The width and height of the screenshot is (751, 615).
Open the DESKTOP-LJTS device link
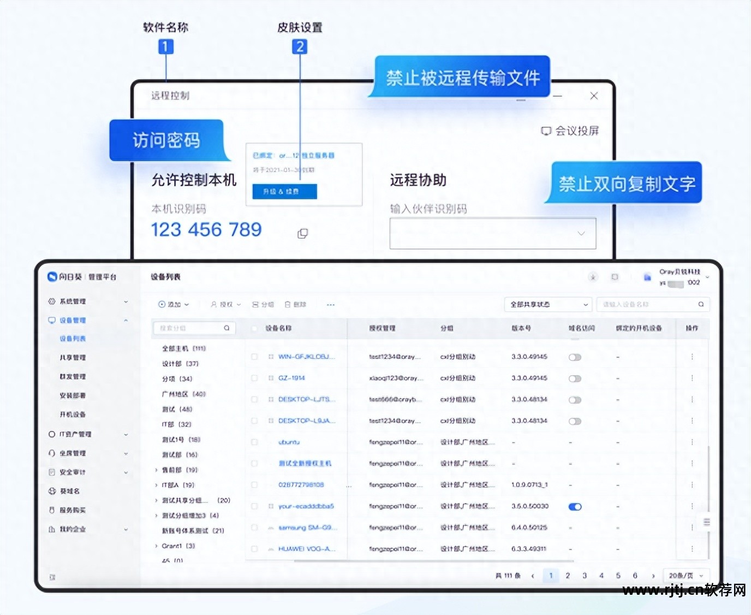(306, 399)
